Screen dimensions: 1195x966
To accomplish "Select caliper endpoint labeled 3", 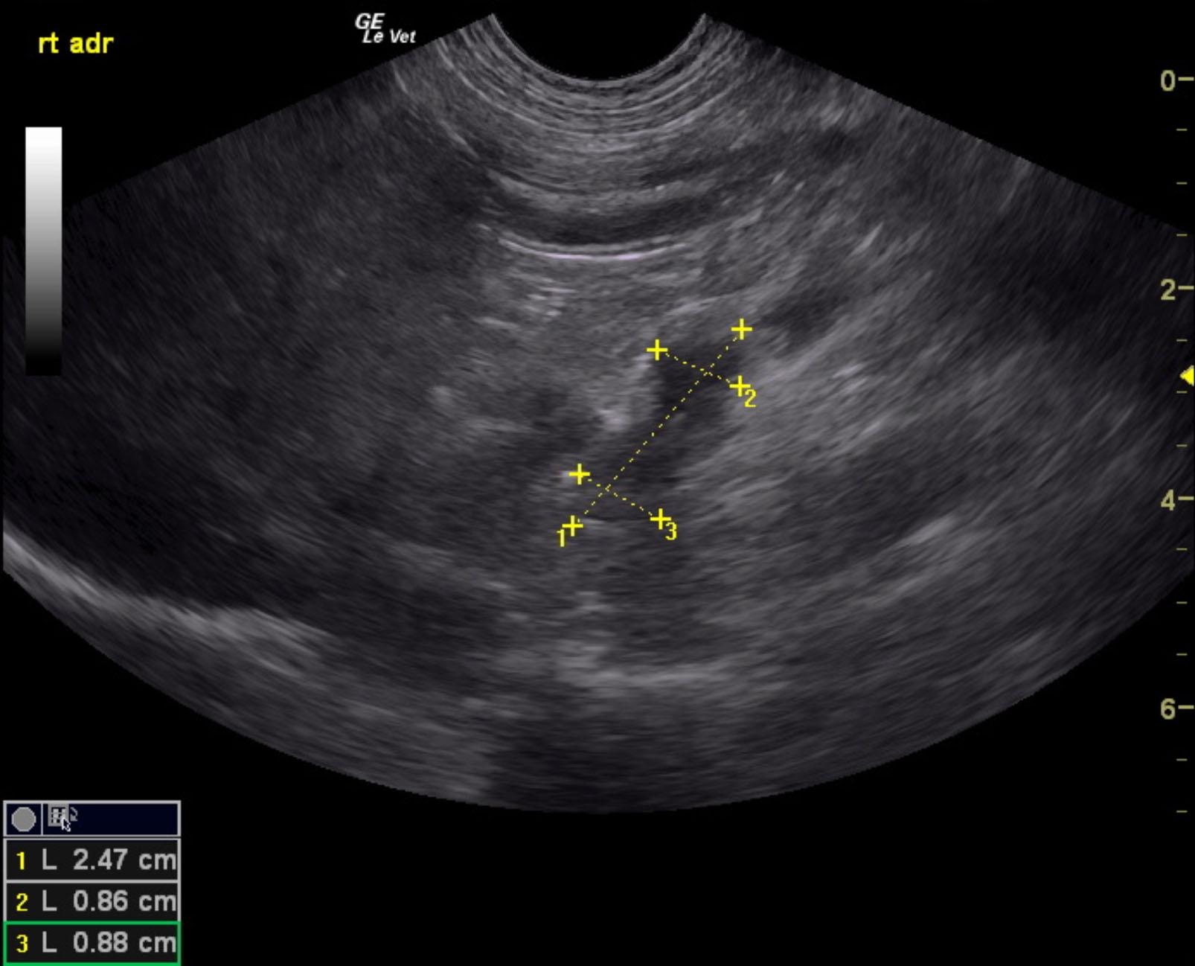I will coord(660,519).
